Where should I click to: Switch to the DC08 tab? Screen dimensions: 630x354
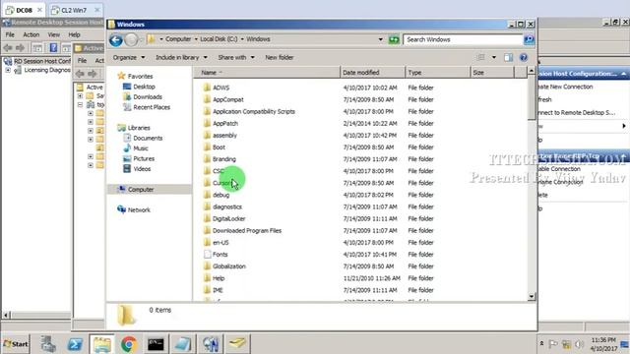pos(24,10)
